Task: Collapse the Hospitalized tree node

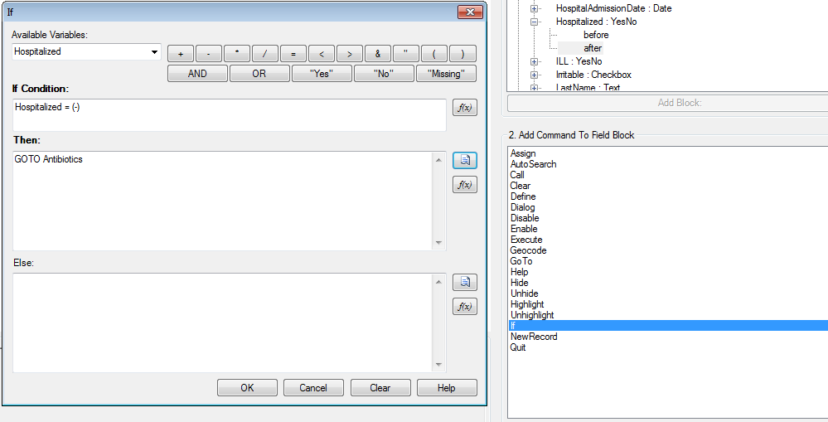Action: 535,22
